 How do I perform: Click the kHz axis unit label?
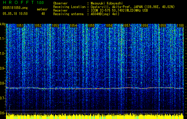3,24
